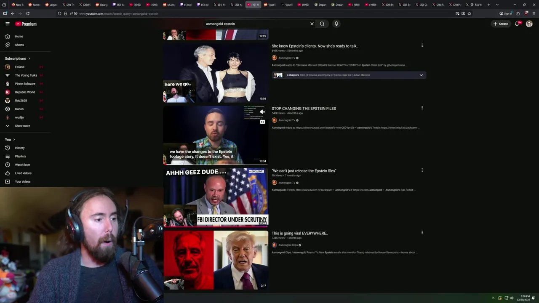Open The Young Turks subscription
This screenshot has width=539, height=303.
[x=25, y=75]
